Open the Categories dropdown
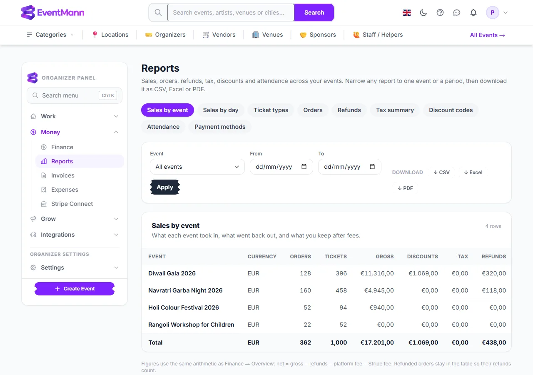This screenshot has width=533, height=375. [x=50, y=35]
